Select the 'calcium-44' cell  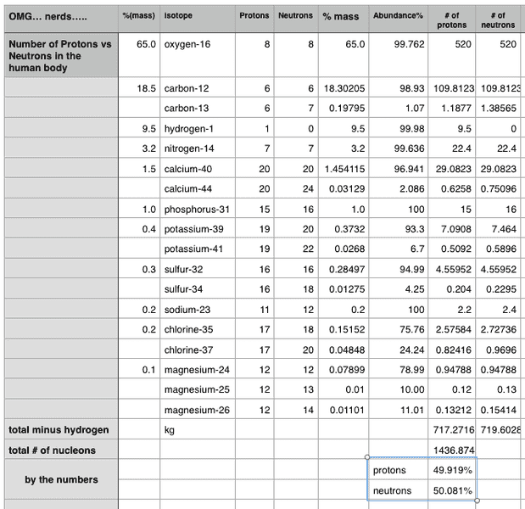click(x=198, y=188)
